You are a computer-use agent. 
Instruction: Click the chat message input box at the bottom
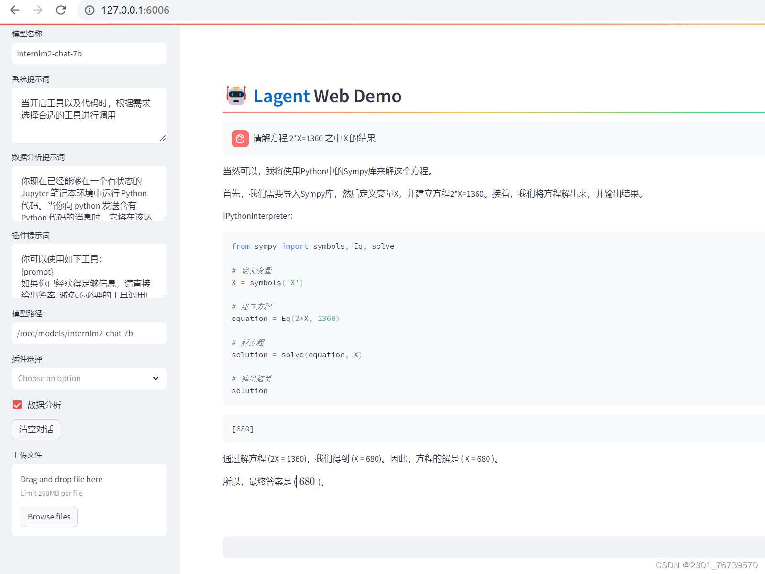pos(494,547)
